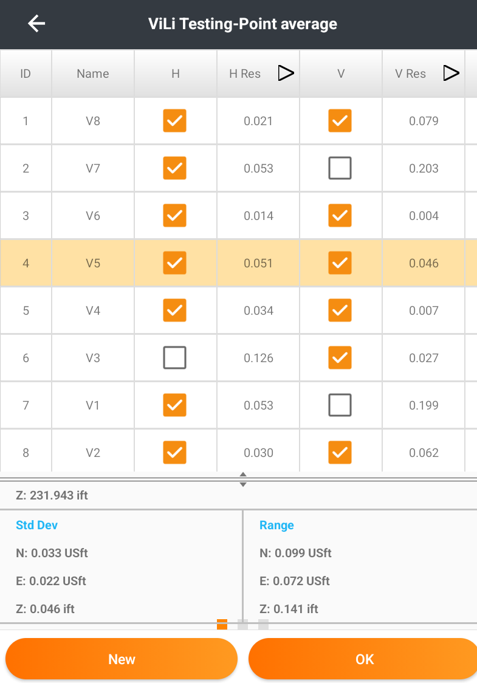Switch to the third page indicator dot
Viewport: 477px width, 683px height.
tap(263, 624)
